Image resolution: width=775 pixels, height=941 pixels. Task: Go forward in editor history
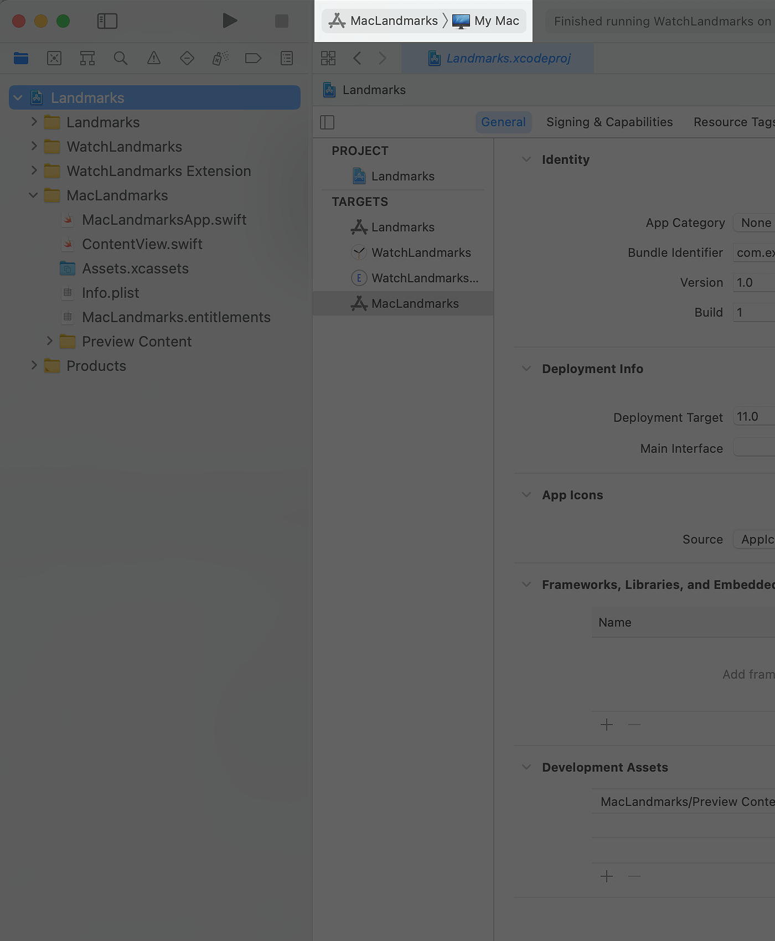[383, 58]
